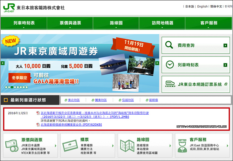233x161 pixels.
Task: Click the ticket icon in 購票 card
Action: 70,146
